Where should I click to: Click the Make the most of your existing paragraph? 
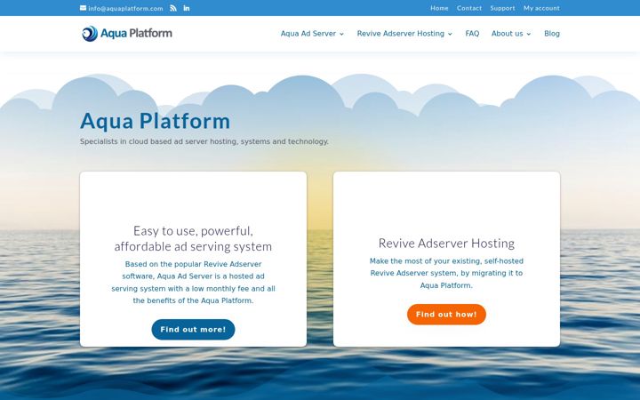[x=446, y=273]
